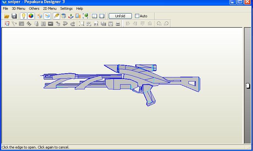Toggle the light bulb lighting icon
The width and height of the screenshot is (253, 151).
coord(23,16)
